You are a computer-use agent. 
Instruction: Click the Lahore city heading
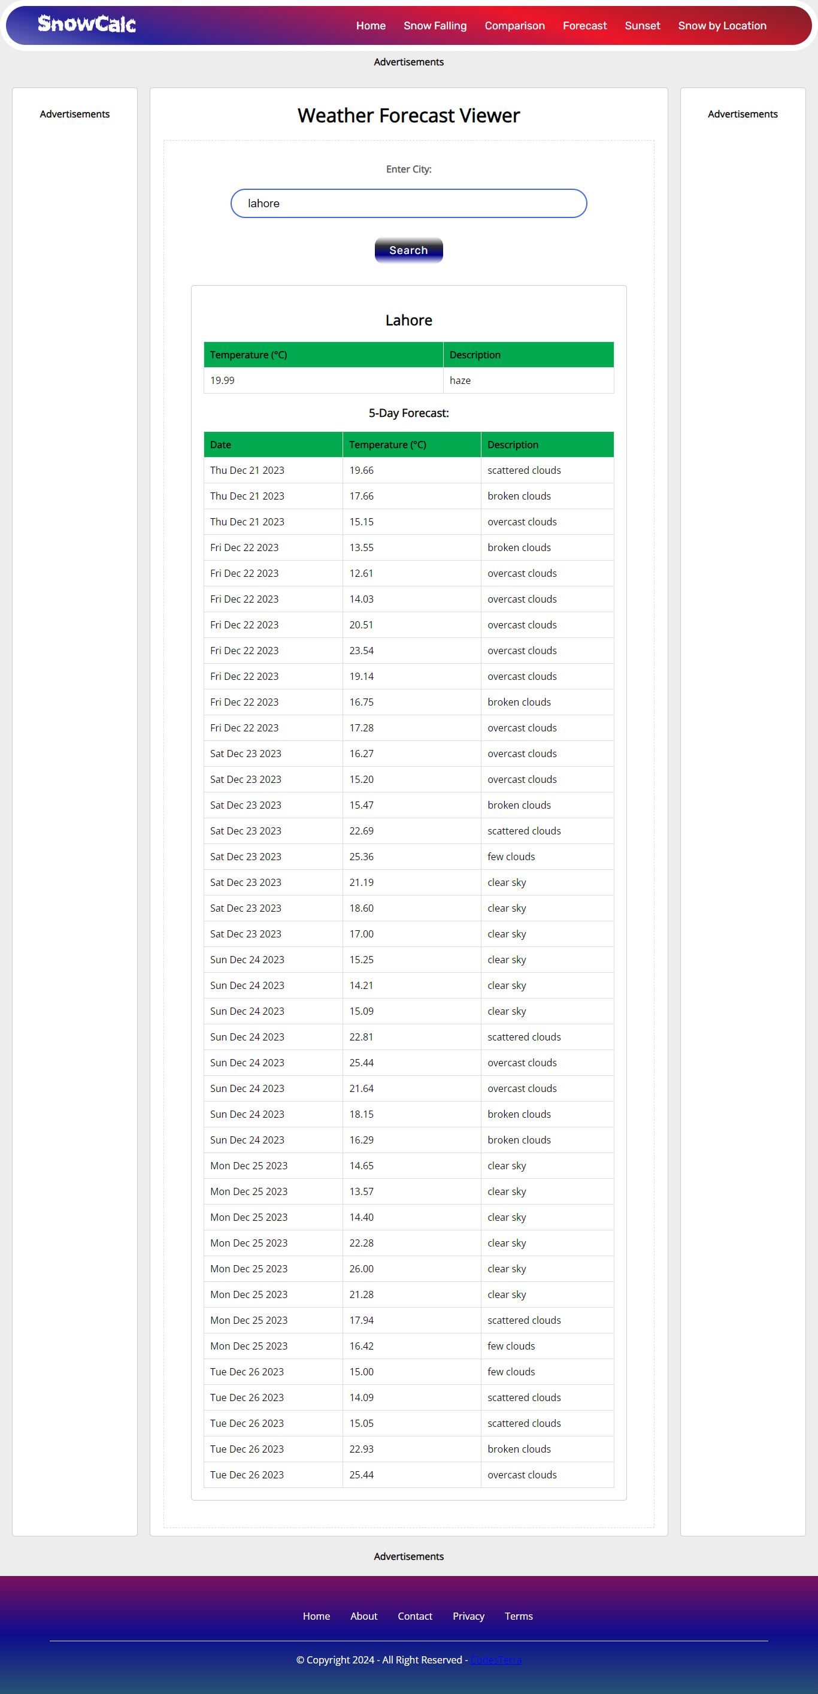point(408,320)
